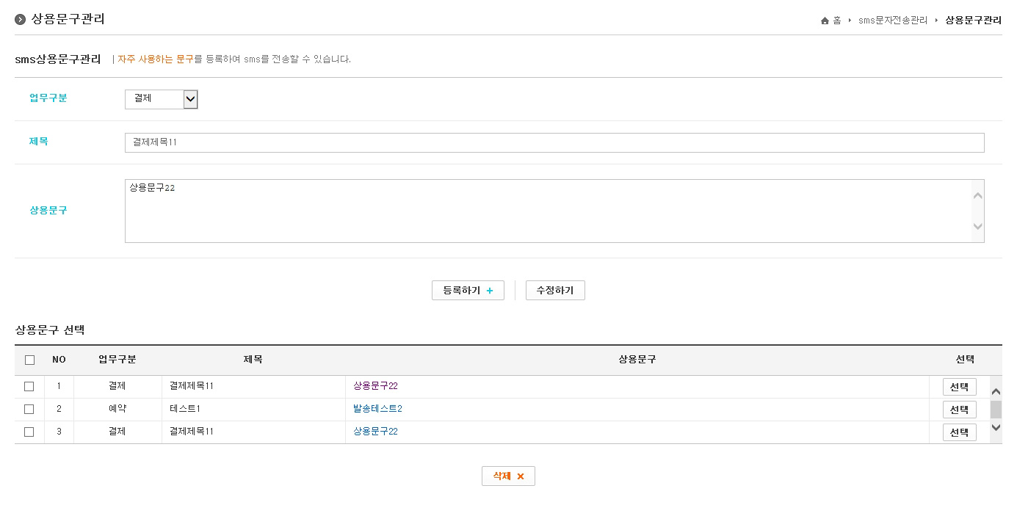Go to 상용문구관리 breadcrumb item
Screen dimensions: 1017x505
[x=973, y=21]
